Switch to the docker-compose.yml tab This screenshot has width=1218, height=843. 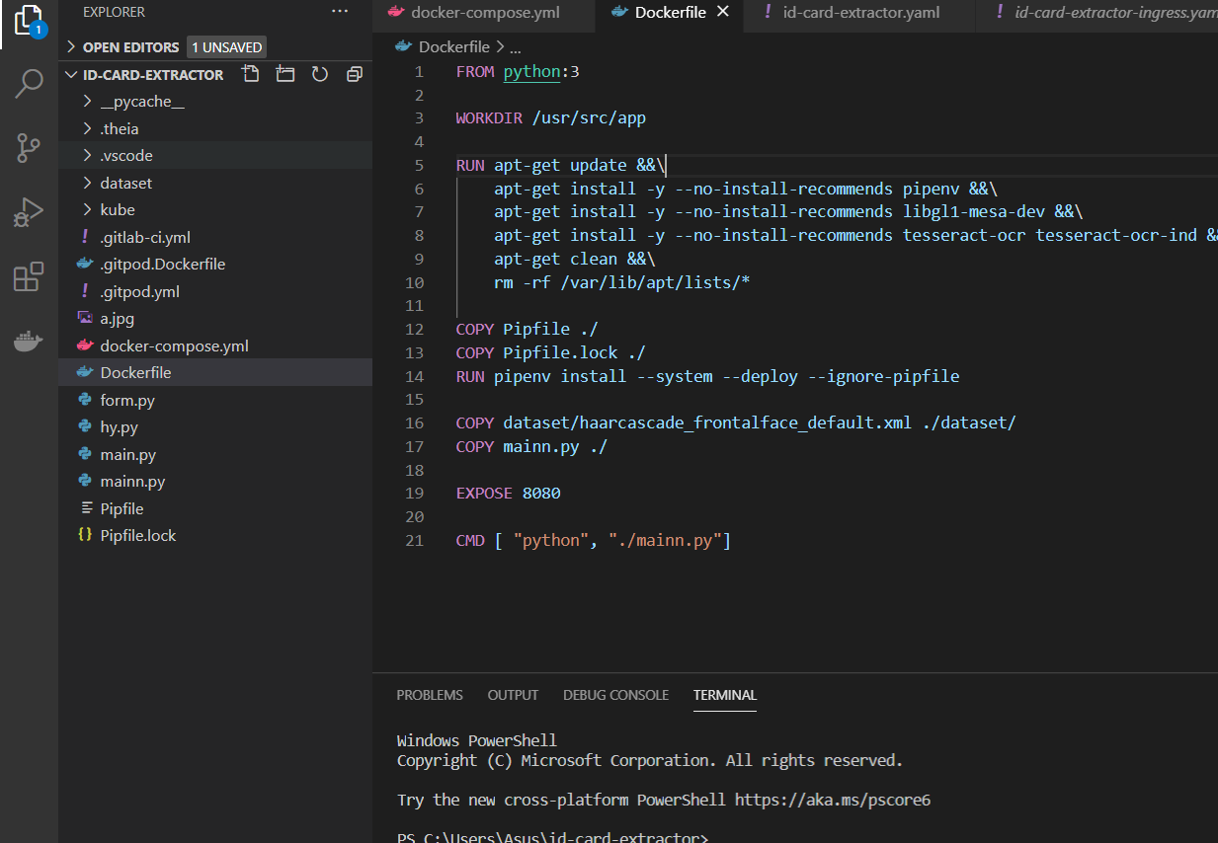pos(484,14)
